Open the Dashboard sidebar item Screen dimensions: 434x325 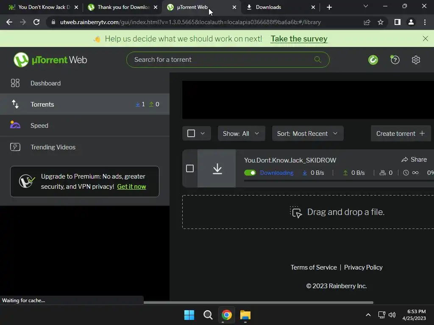tap(85, 83)
